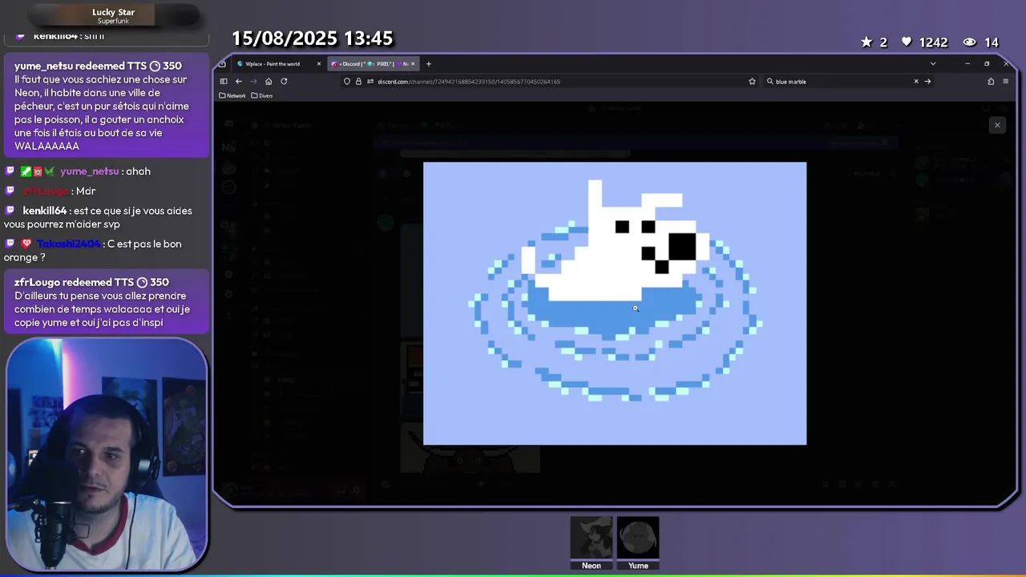Click the date and time overlay
1026x577 pixels.
point(312,38)
